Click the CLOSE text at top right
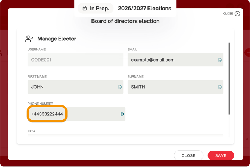250x167 pixels. [x=228, y=14]
